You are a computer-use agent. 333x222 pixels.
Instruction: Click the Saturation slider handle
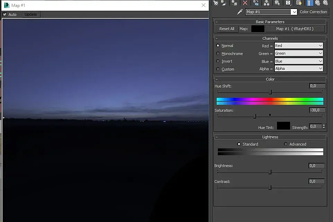pos(255,116)
